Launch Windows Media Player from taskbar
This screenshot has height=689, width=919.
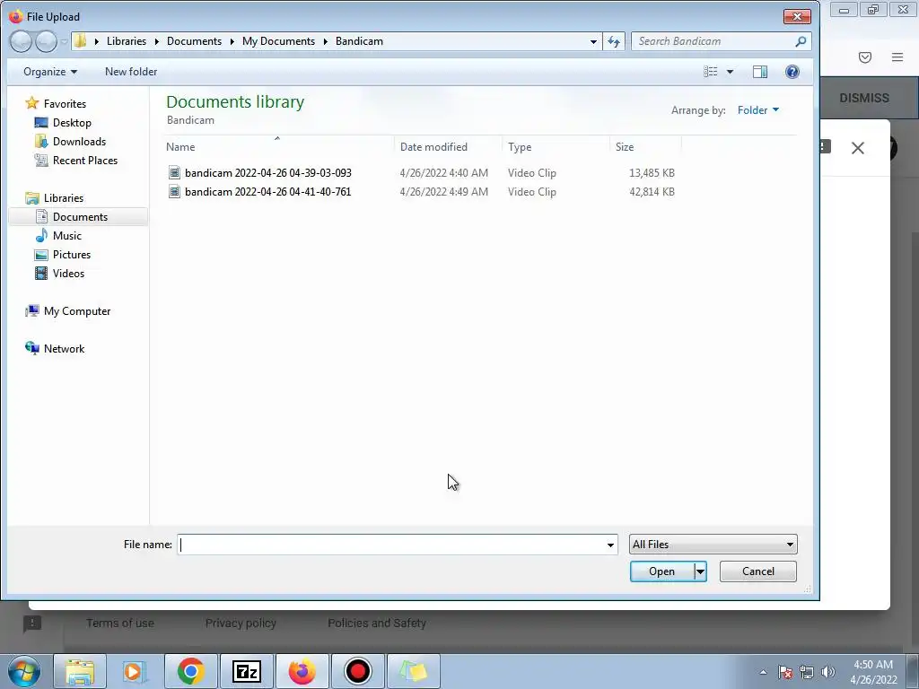coord(135,671)
